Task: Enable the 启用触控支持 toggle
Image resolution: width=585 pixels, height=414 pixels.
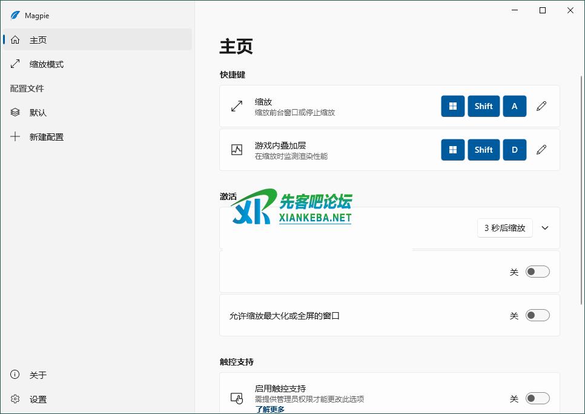Action: click(537, 398)
